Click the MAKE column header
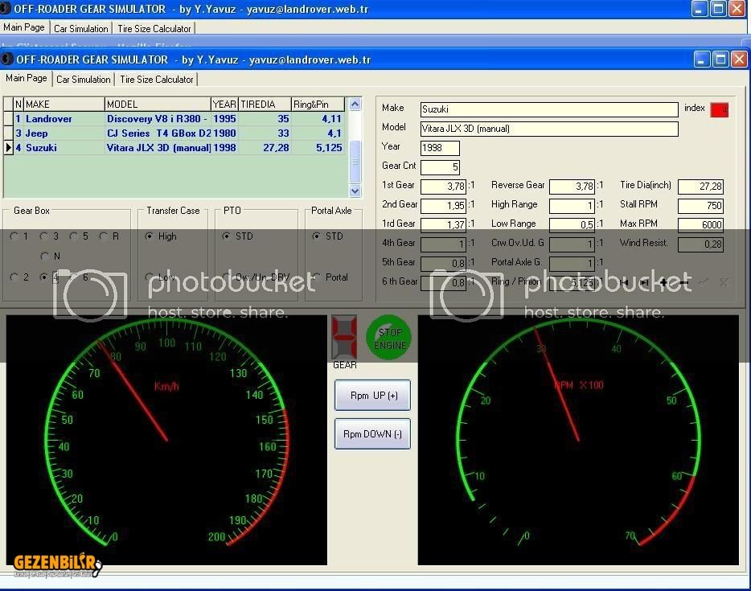Screen dimensions: 751x591 tap(64, 105)
